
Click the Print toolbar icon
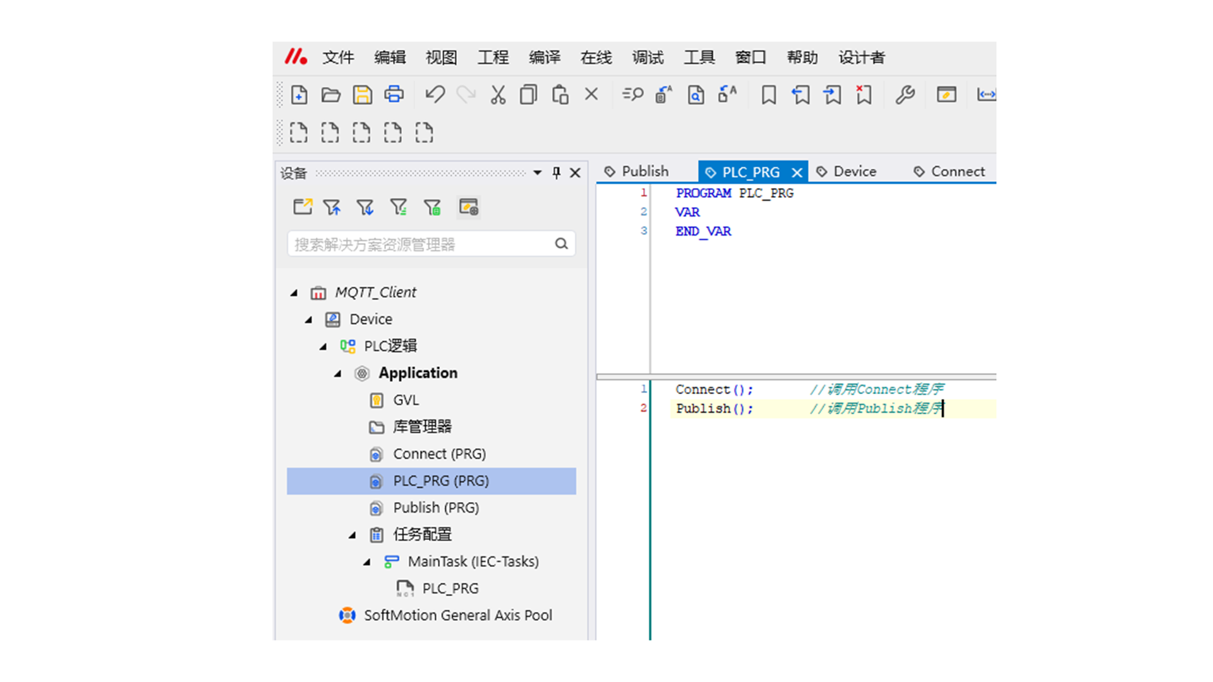(x=394, y=95)
